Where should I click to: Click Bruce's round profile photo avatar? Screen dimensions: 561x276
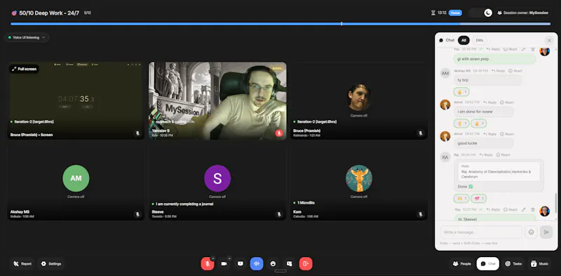tap(359, 98)
